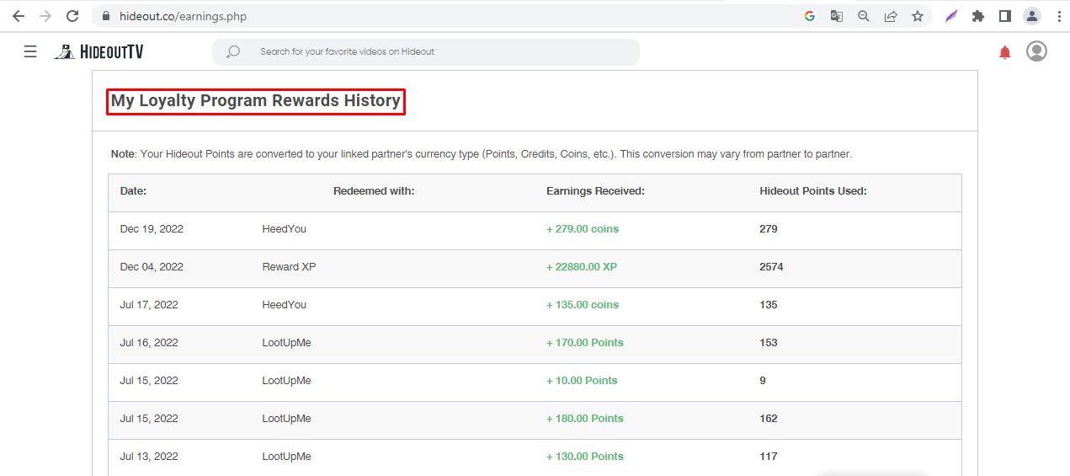Screen dimensions: 1070x476
Task: Click HeedYou in the Dec 19 row
Action: tap(285, 229)
